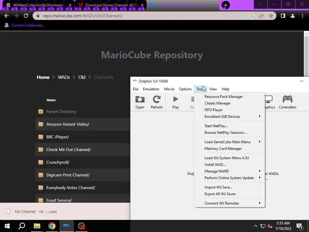Screen dimensions: 309x232
Task: Open the Options menu in Dolphin
Action: pyautogui.click(x=185, y=89)
